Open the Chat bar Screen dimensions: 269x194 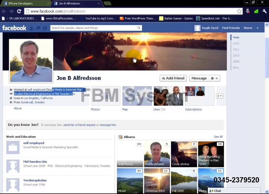[234, 191]
